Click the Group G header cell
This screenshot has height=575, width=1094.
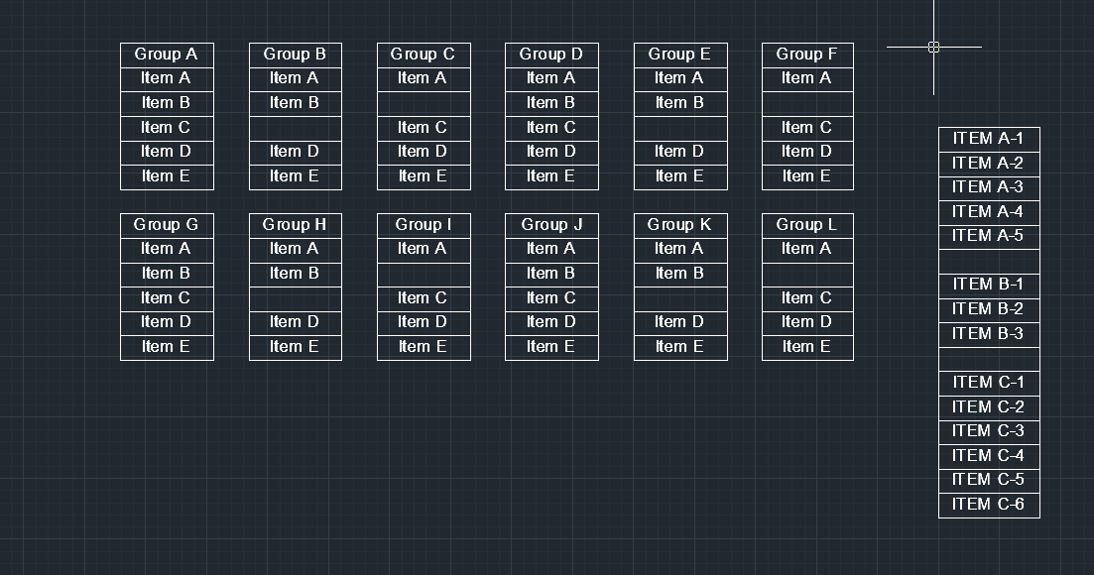click(167, 226)
